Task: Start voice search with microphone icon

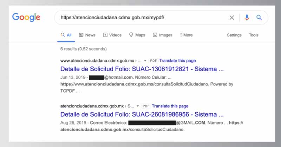Action: (x=247, y=18)
